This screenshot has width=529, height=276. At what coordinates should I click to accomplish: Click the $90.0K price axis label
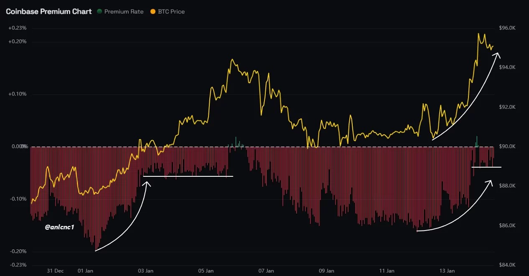(x=508, y=146)
